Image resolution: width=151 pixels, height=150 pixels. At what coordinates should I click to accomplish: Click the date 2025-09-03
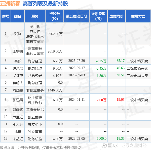click(x=77, y=75)
